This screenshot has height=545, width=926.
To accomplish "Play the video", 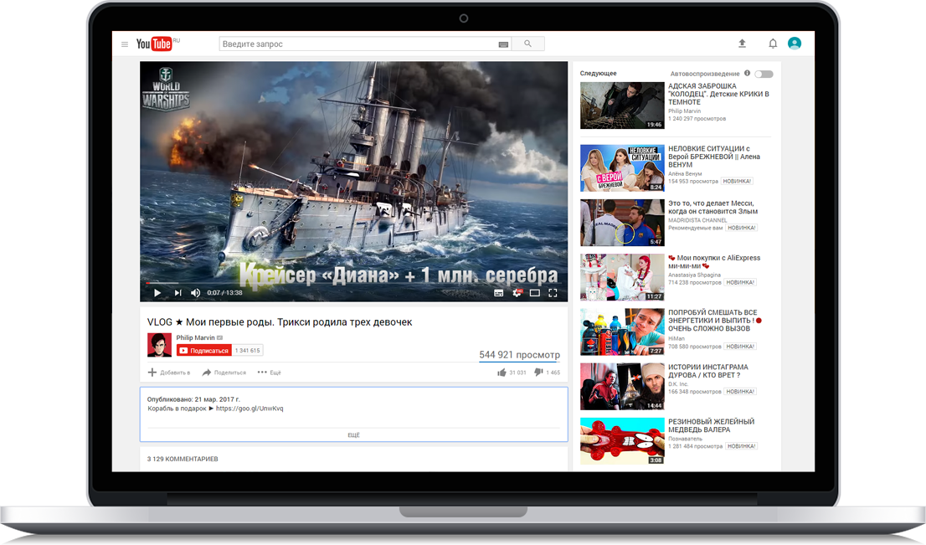I will (157, 292).
